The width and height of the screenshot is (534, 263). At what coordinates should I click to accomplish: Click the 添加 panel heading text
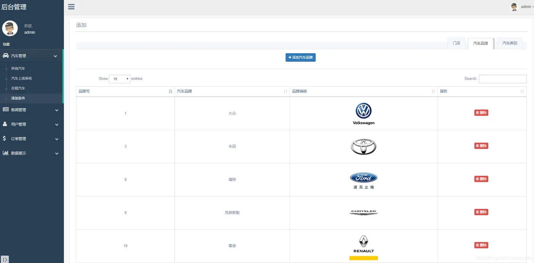click(x=81, y=25)
